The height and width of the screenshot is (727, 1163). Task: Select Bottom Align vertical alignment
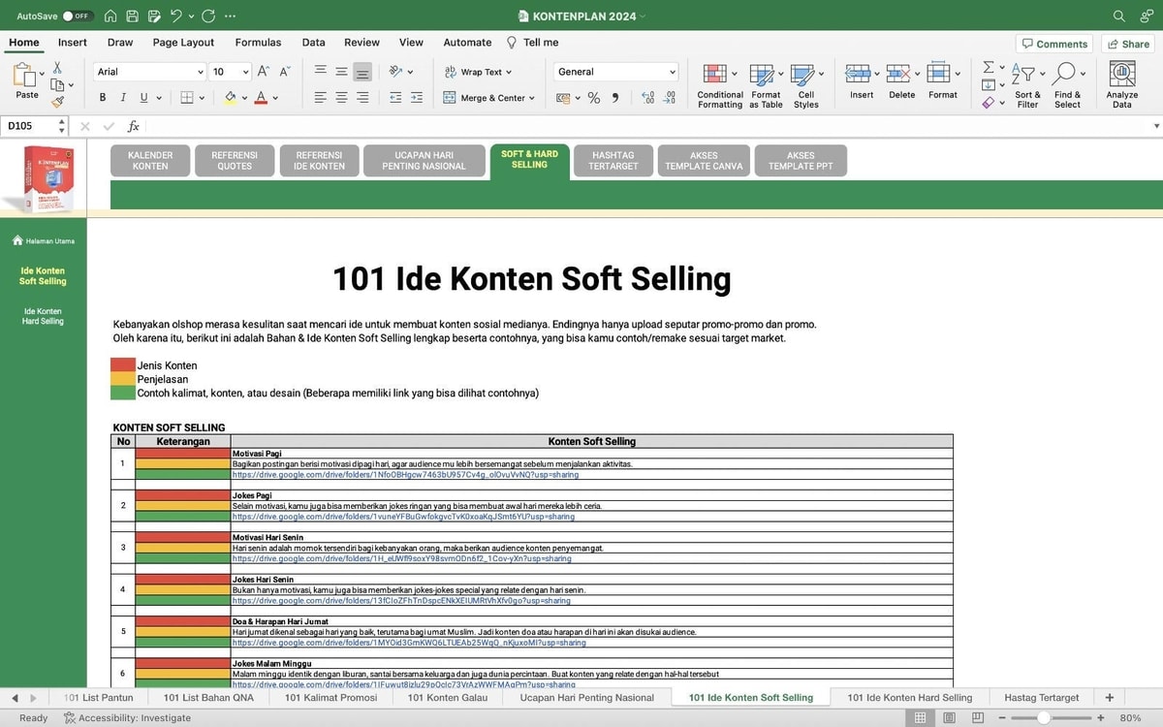tap(362, 72)
